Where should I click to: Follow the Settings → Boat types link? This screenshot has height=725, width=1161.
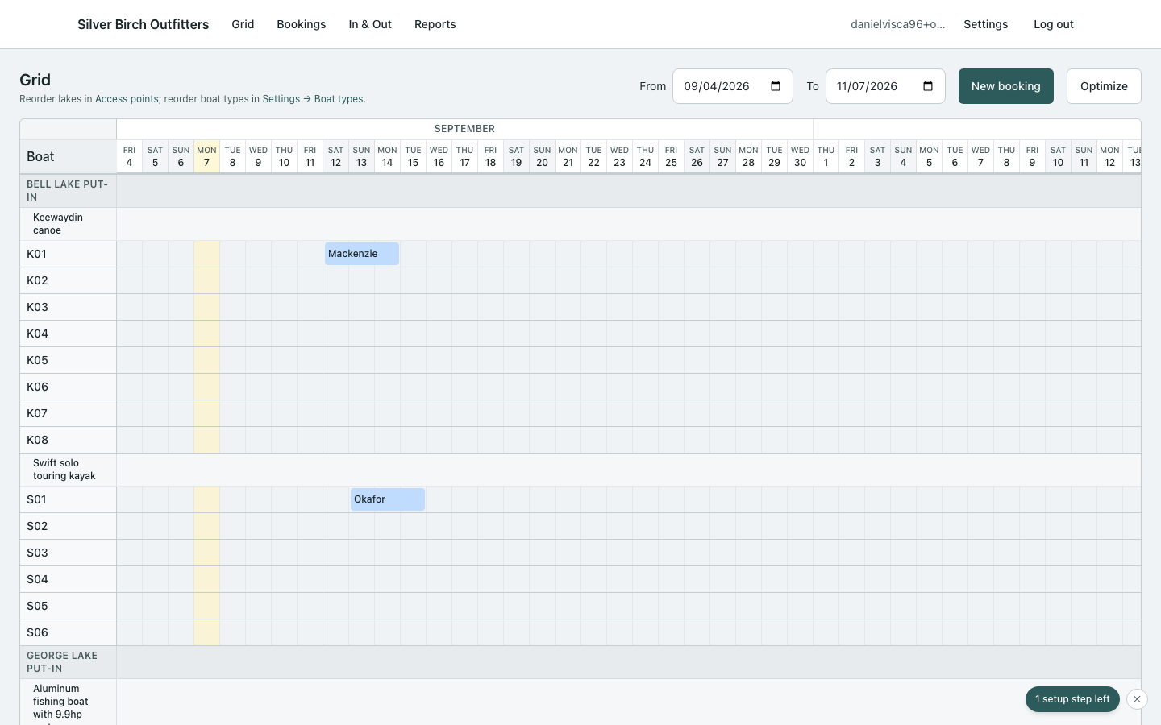(x=313, y=99)
